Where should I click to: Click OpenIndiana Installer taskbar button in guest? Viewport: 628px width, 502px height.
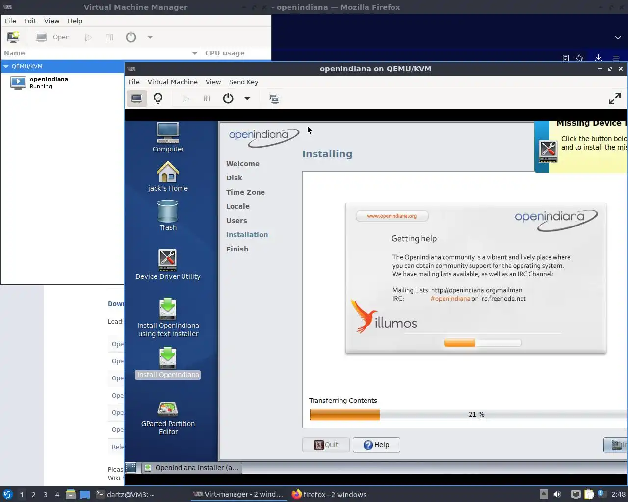[192, 468]
